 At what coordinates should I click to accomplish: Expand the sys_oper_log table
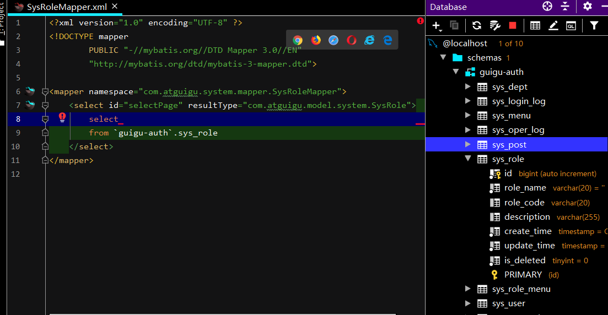point(467,130)
